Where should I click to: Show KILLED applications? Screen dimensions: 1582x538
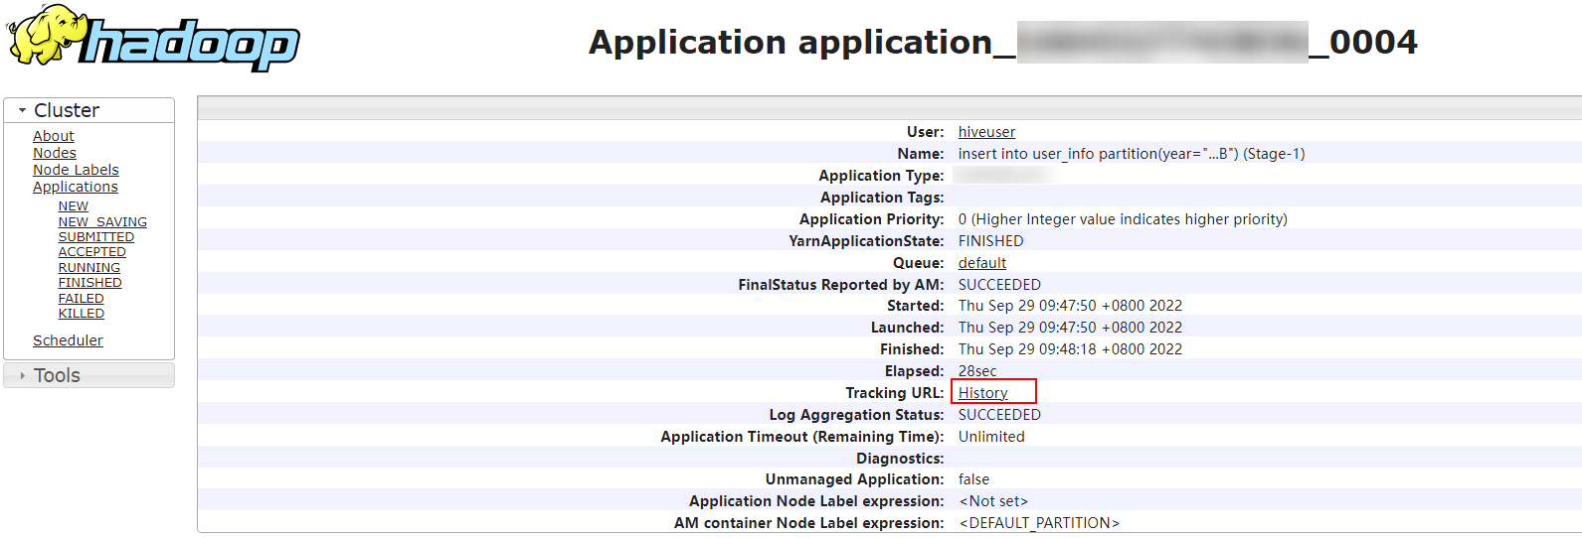[82, 314]
